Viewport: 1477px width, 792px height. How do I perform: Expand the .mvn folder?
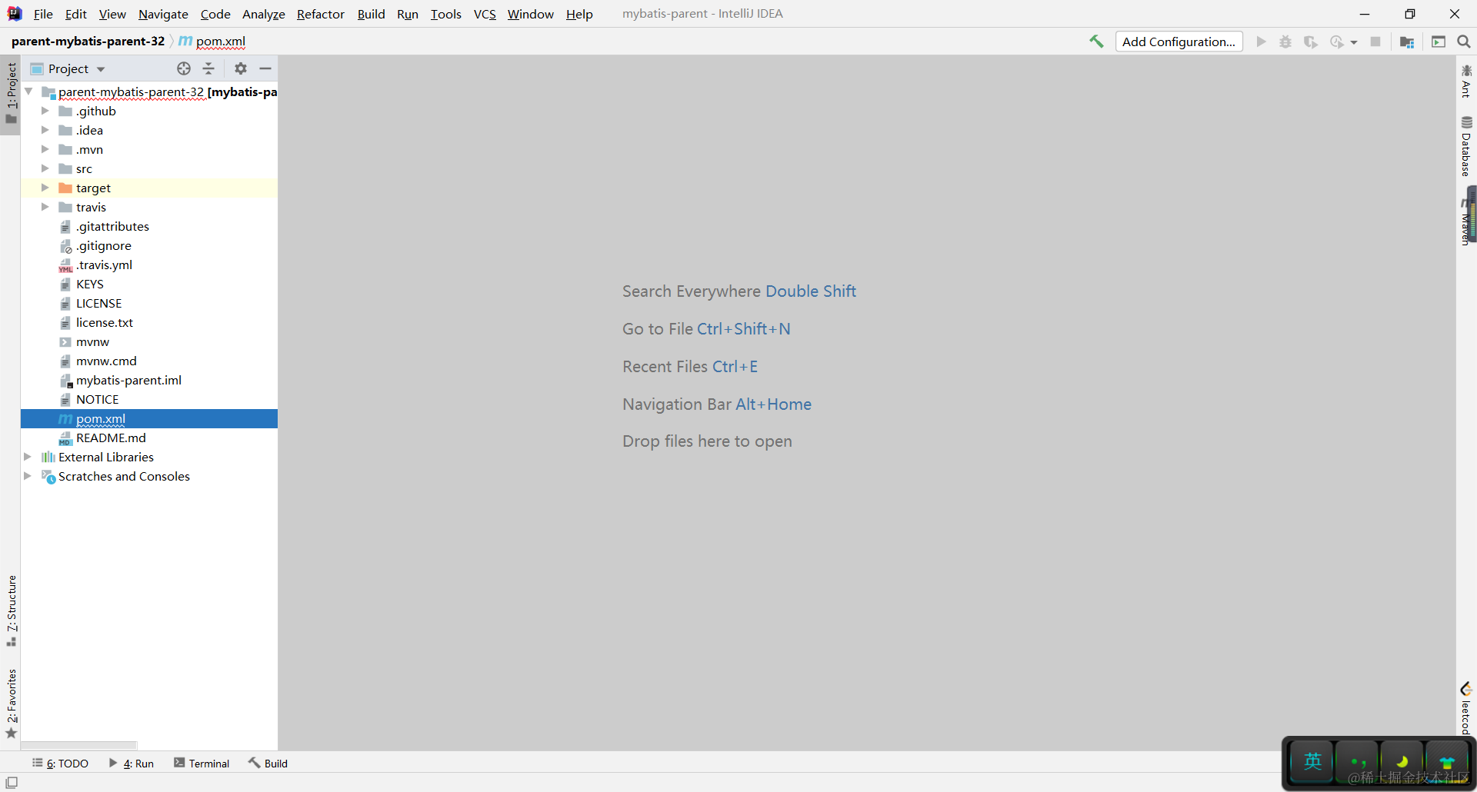(45, 149)
